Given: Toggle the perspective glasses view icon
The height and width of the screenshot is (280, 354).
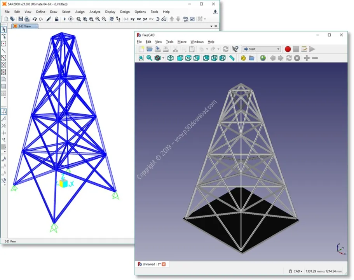Looking at the screenshot, I should [x=164, y=19].
